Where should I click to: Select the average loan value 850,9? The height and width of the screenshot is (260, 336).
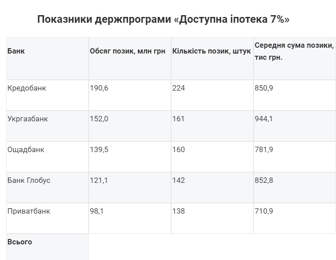[295, 95]
